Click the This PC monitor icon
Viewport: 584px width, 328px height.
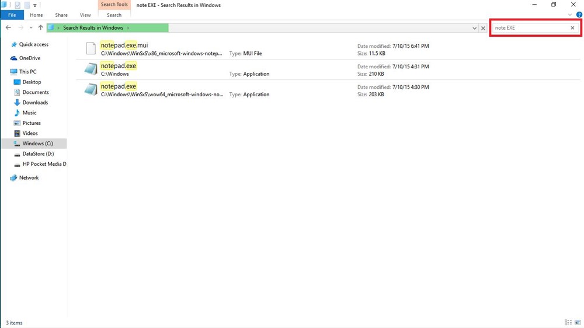pyautogui.click(x=14, y=71)
